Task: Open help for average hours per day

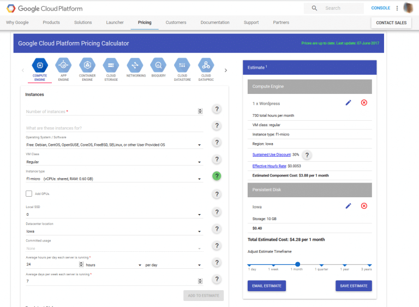Action: [217, 263]
